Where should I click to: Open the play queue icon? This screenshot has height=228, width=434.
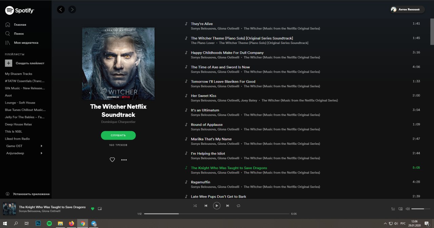393,209
